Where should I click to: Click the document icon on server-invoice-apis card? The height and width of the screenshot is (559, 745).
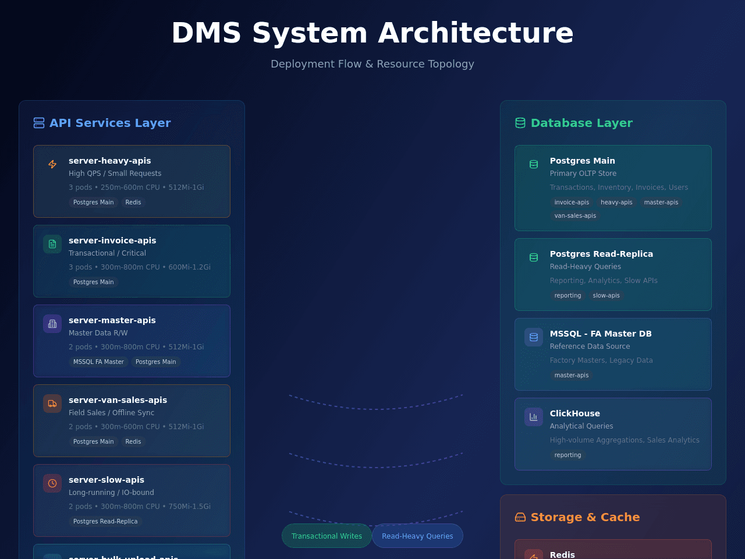click(x=52, y=244)
